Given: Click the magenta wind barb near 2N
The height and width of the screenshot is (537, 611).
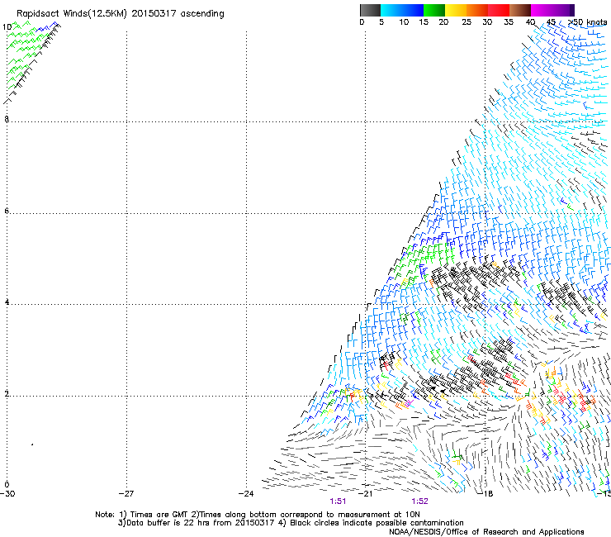Looking at the screenshot, I should (x=408, y=403).
